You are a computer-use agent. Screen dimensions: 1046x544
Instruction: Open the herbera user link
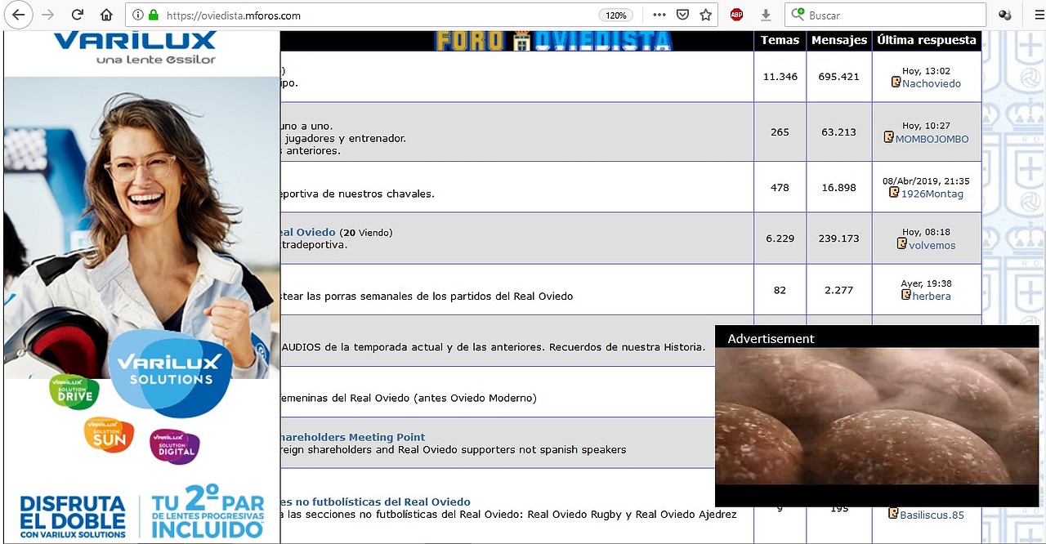pos(932,296)
